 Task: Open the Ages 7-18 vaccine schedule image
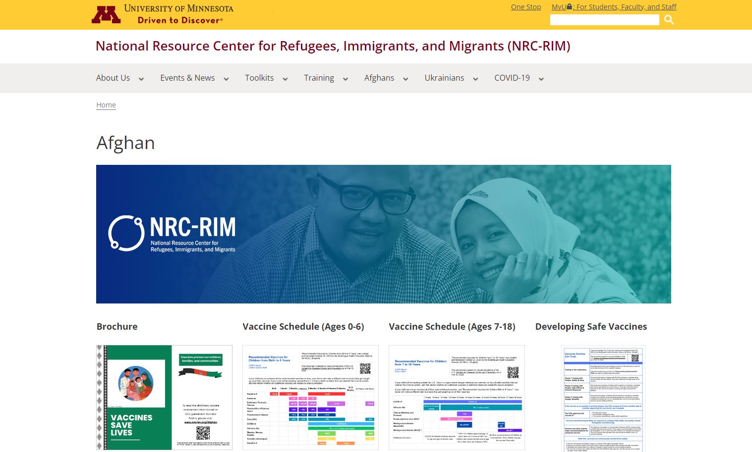pyautogui.click(x=457, y=397)
